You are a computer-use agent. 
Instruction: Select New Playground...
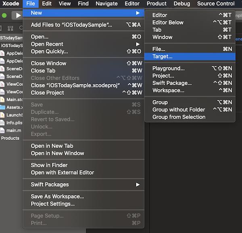(x=190, y=68)
